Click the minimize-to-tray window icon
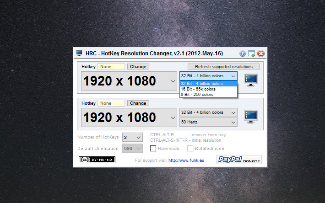The height and width of the screenshot is (203, 325). [251, 53]
